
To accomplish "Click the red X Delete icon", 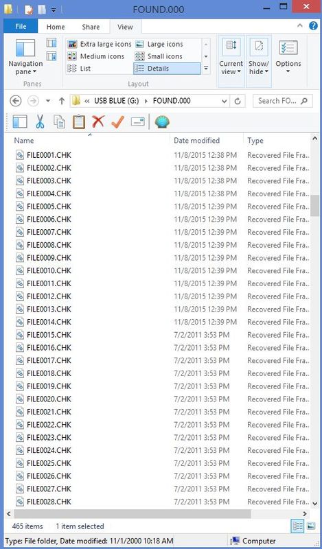I will pyautogui.click(x=98, y=122).
